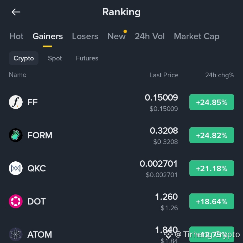Switch to the Losers tab

pos(85,36)
